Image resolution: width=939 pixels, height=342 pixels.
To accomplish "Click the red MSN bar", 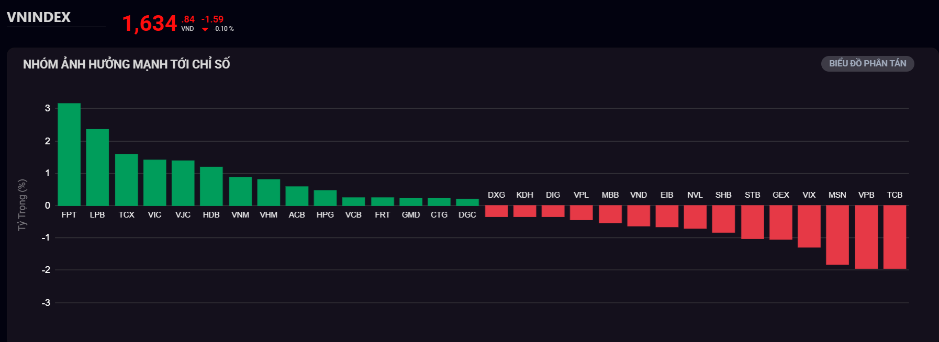I will (x=837, y=235).
